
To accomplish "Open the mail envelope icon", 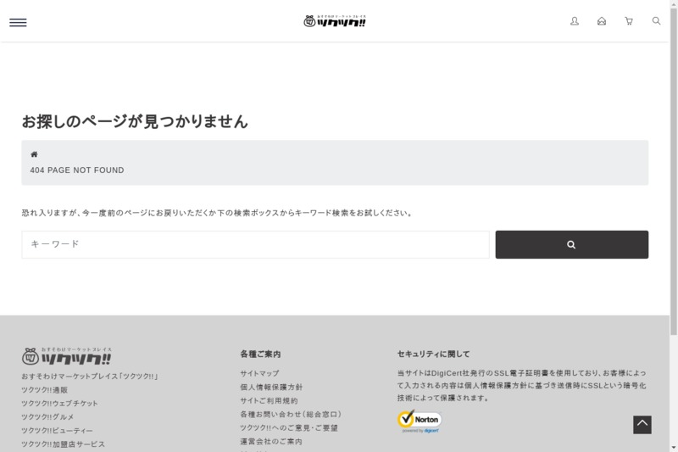I will click(602, 21).
